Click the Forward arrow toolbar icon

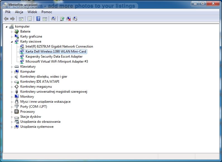coord(13,19)
